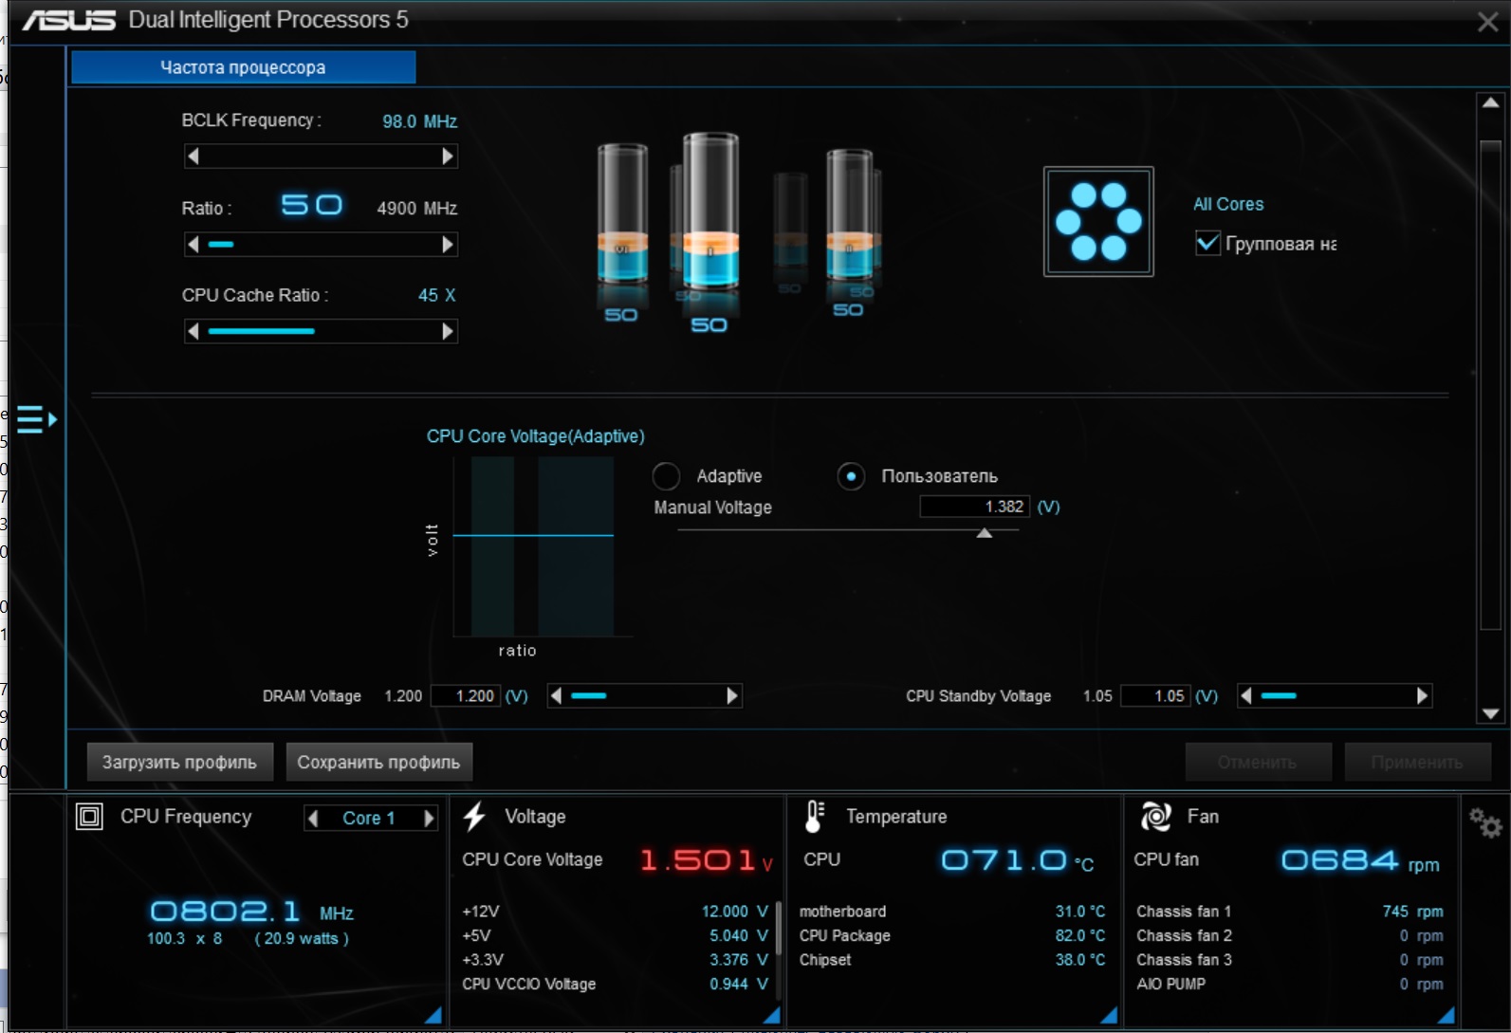
Task: Expand the Temperature panel corner
Action: [x=1109, y=1015]
